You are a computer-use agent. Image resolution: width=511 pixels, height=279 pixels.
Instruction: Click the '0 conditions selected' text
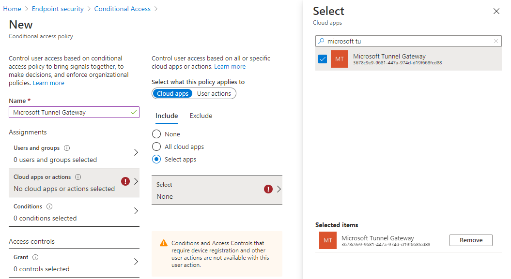point(45,218)
